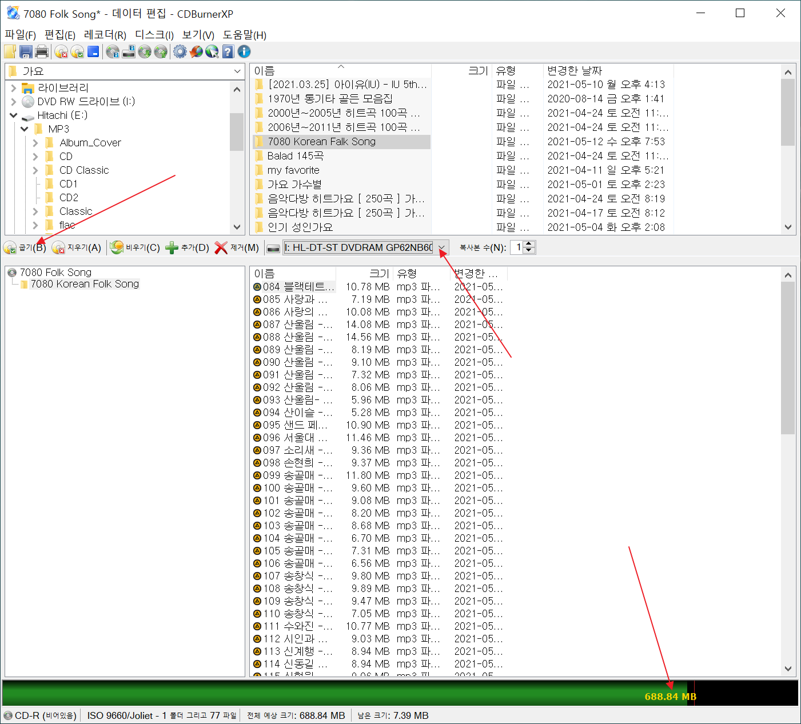Screen dimensions: 801x724
Task: Select 7080 Korean Folk Song compilation folder
Action: tap(85, 284)
